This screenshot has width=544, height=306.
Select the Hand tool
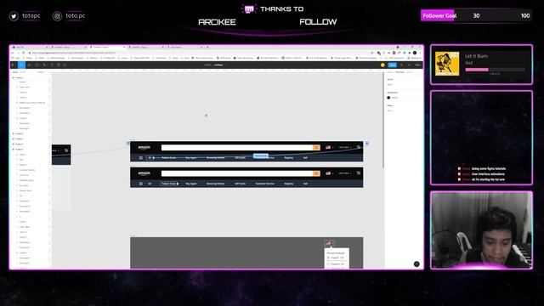59,65
